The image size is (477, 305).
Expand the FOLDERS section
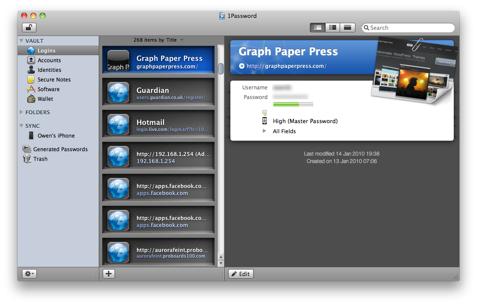[22, 112]
